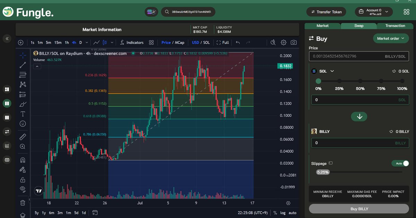The image size is (416, 218).
Task: Select the 15m timeframe
Action: (x=58, y=43)
